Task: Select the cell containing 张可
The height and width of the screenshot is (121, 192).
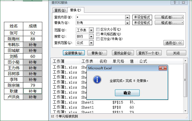Action: click(13, 33)
